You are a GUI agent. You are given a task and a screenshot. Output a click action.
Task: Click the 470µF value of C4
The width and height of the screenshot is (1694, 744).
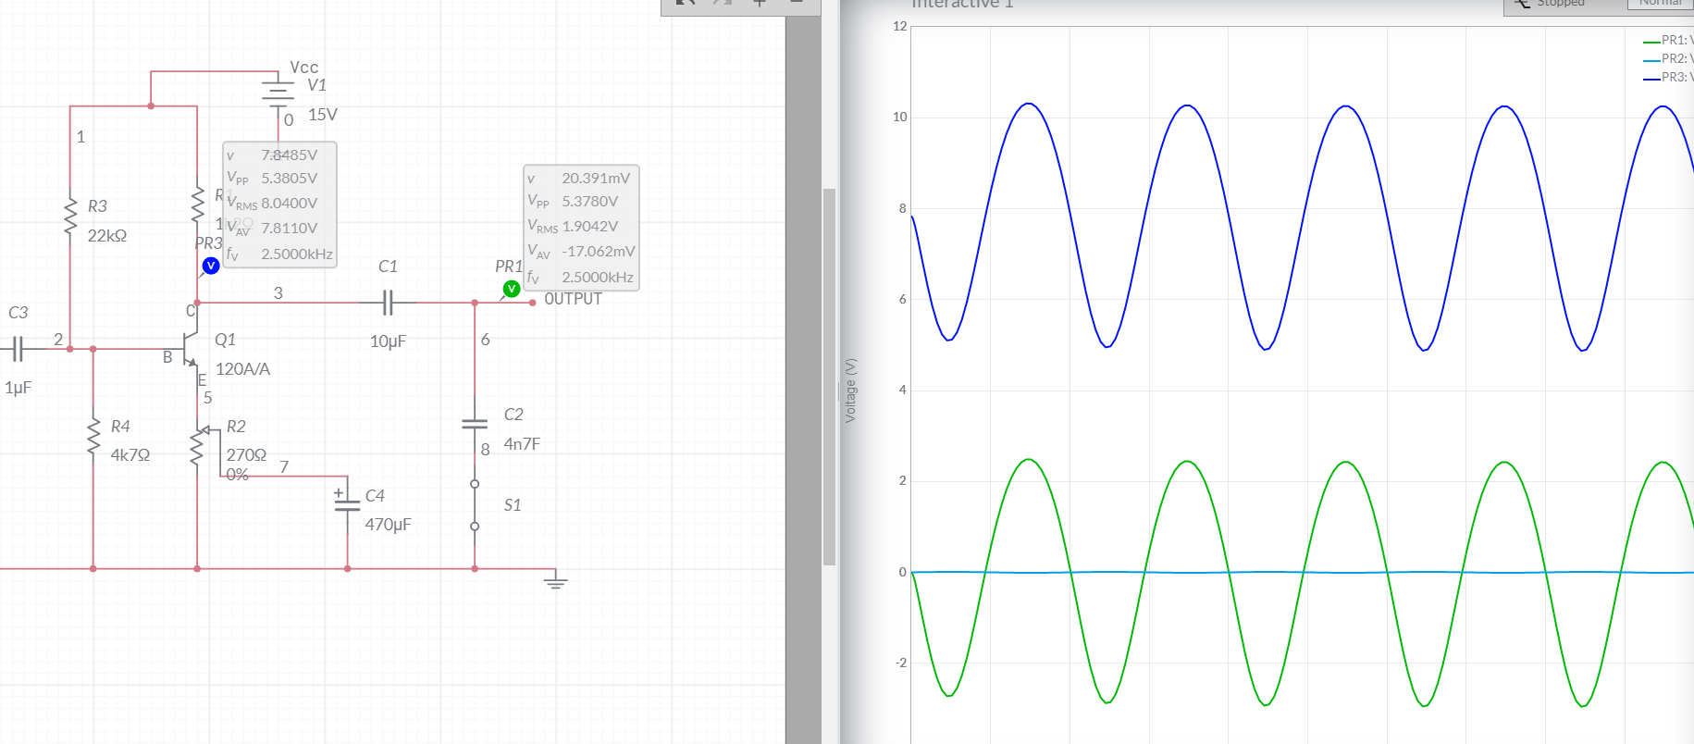tap(389, 525)
